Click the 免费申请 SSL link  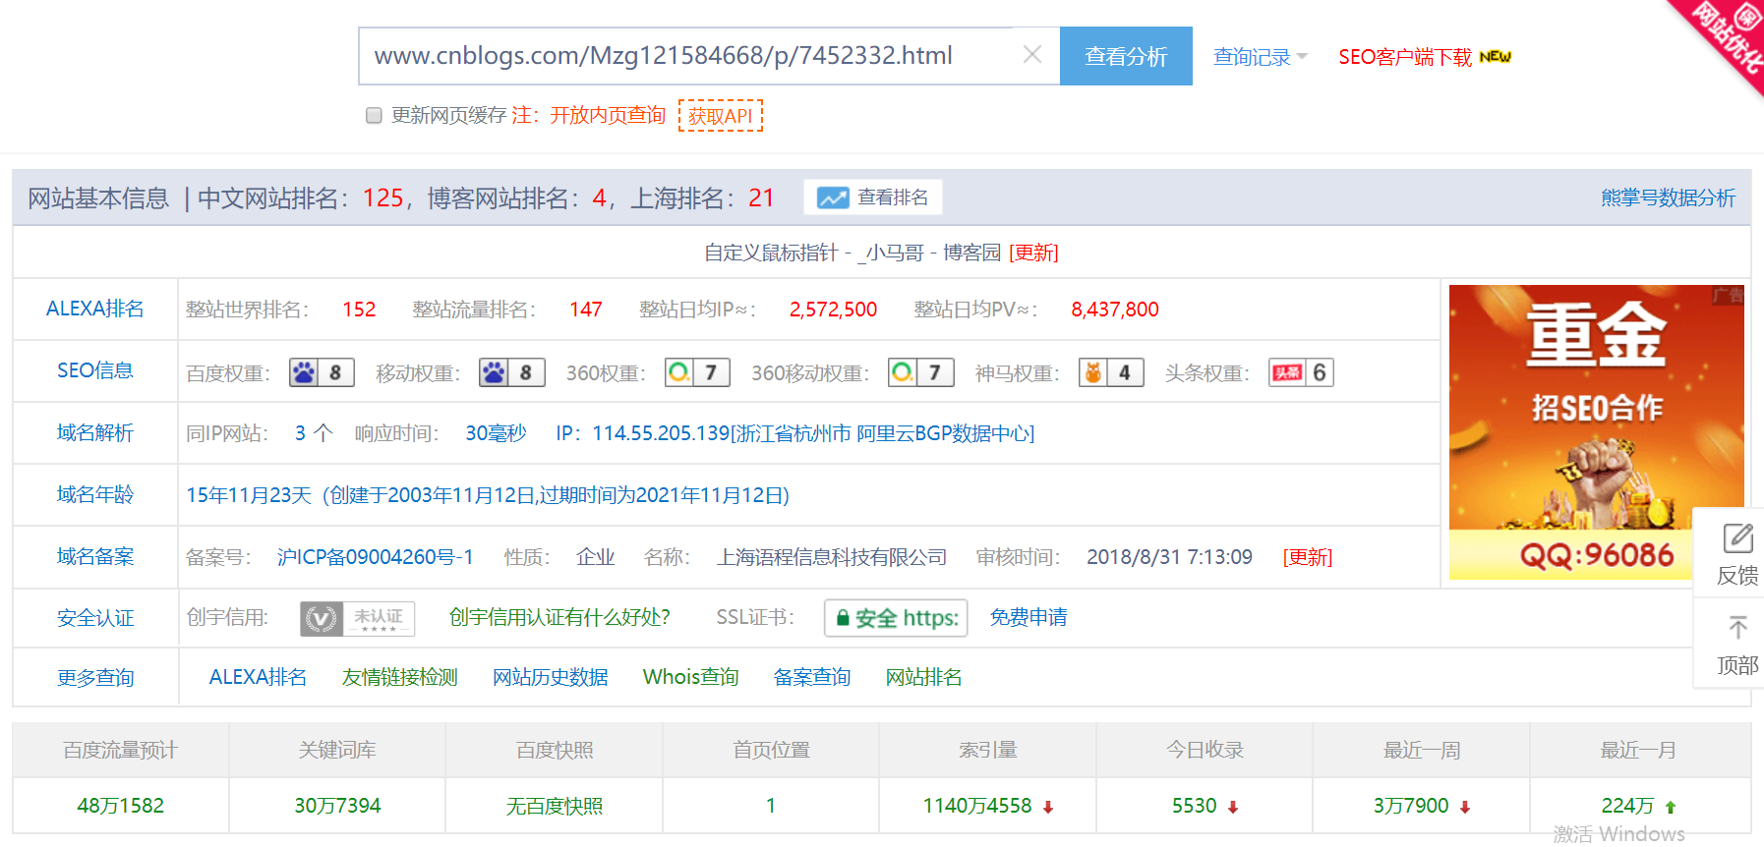pos(1029,617)
